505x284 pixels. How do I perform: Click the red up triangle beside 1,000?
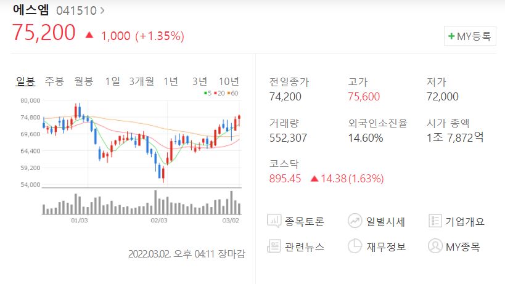click(x=89, y=35)
